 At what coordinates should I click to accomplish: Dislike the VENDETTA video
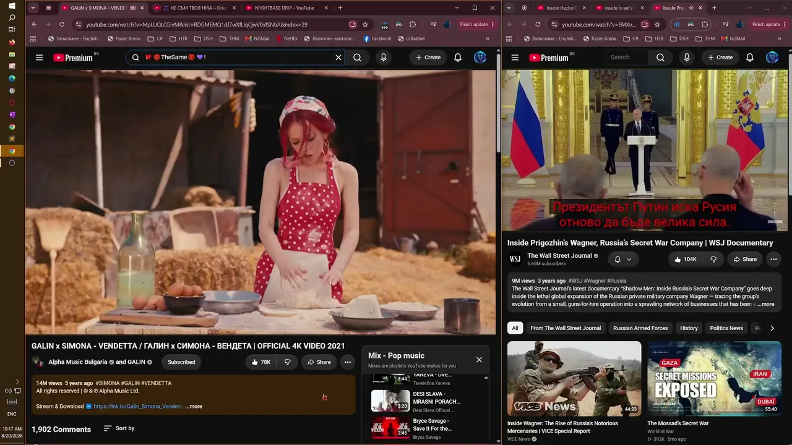click(287, 362)
